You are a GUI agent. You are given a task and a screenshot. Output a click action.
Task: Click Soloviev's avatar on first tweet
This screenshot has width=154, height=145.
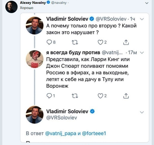[x=34, y=25]
